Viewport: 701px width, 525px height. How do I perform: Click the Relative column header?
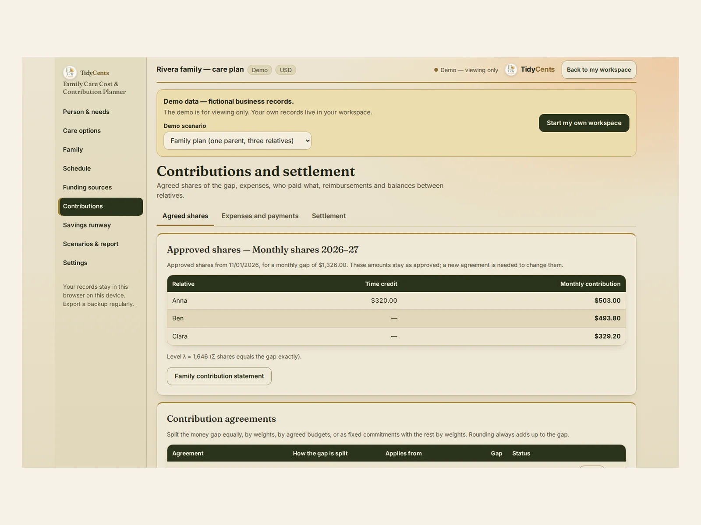[x=183, y=284]
